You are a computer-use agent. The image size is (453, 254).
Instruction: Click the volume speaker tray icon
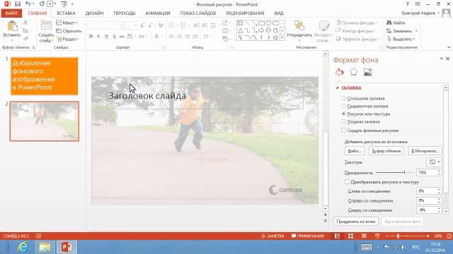(404, 248)
